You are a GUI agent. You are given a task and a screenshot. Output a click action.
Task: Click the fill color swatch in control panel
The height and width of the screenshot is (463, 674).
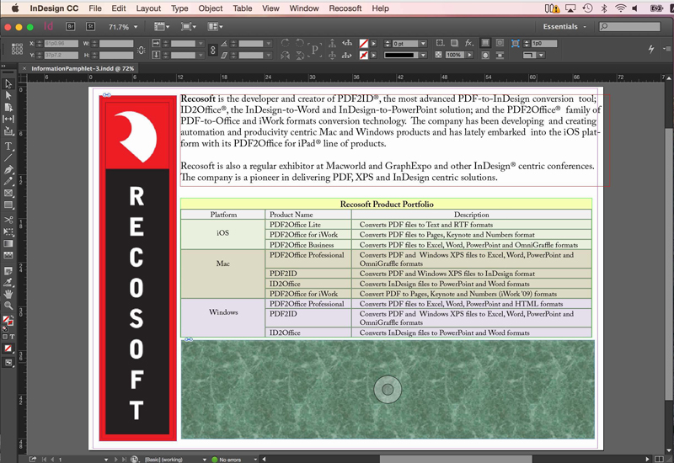[363, 43]
